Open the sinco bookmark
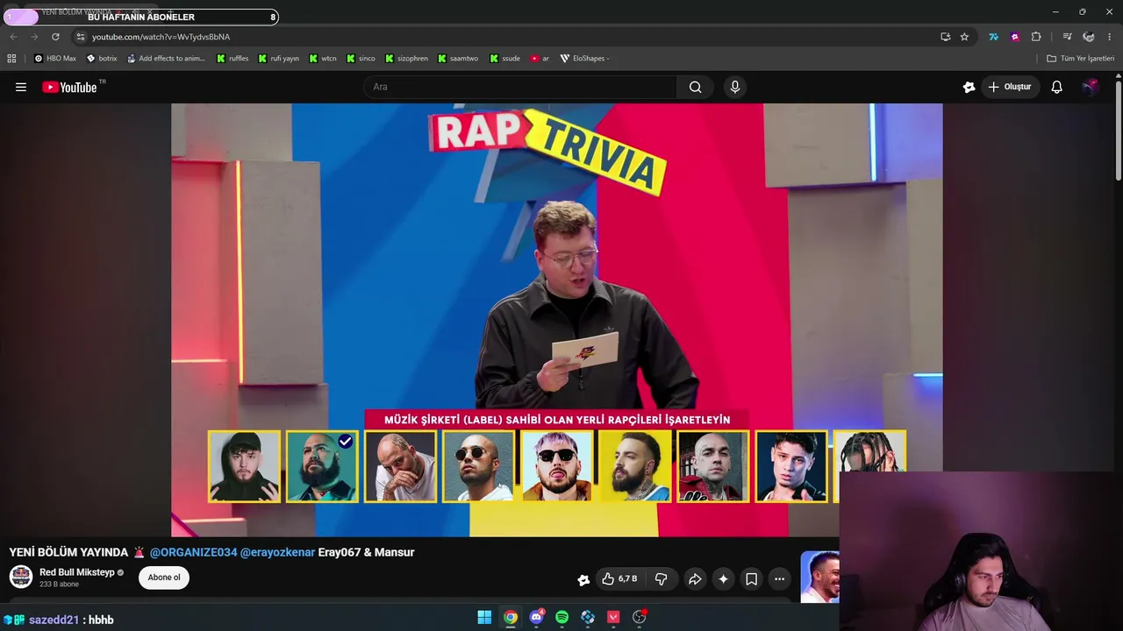The width and height of the screenshot is (1123, 631). click(361, 59)
